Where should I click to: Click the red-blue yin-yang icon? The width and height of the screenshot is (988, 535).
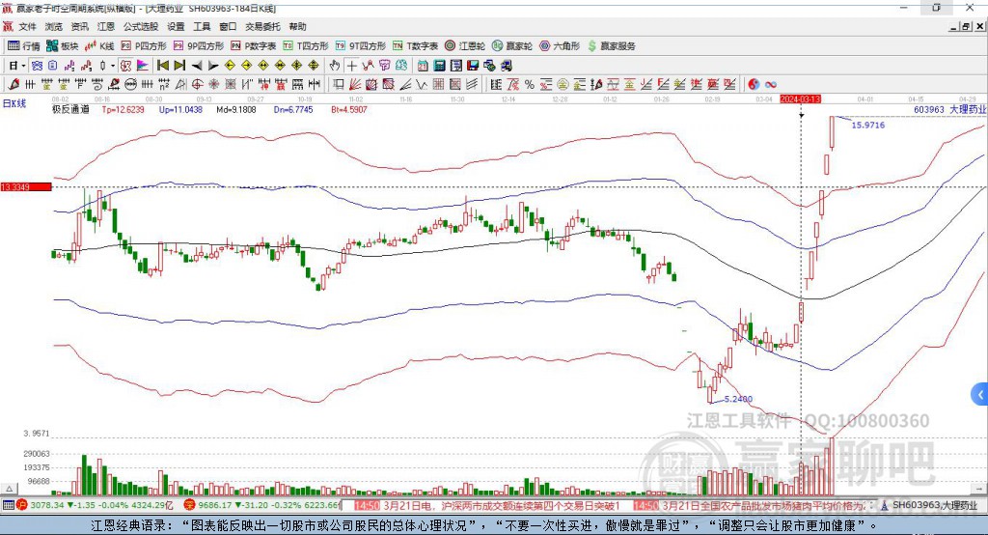(x=754, y=84)
